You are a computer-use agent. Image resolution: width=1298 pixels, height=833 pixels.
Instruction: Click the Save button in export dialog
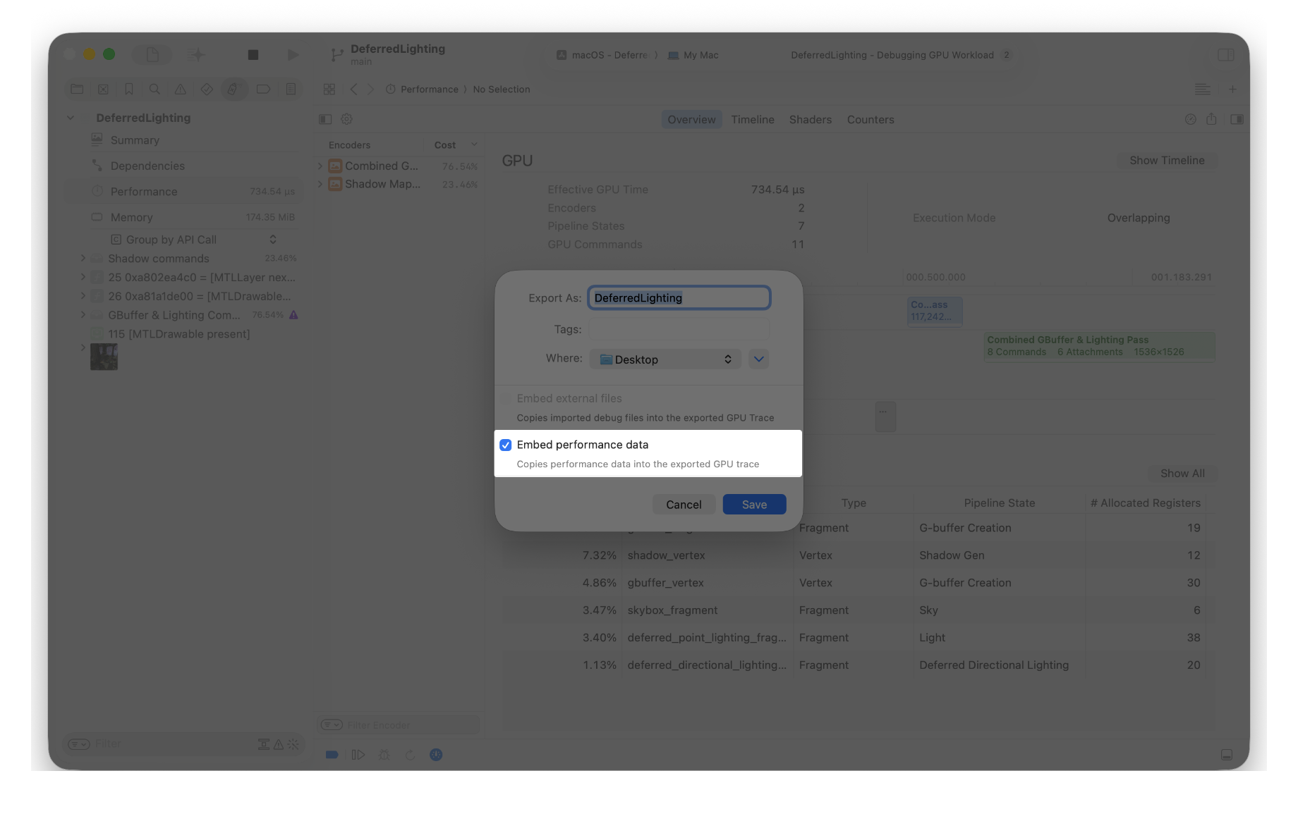[753, 504]
